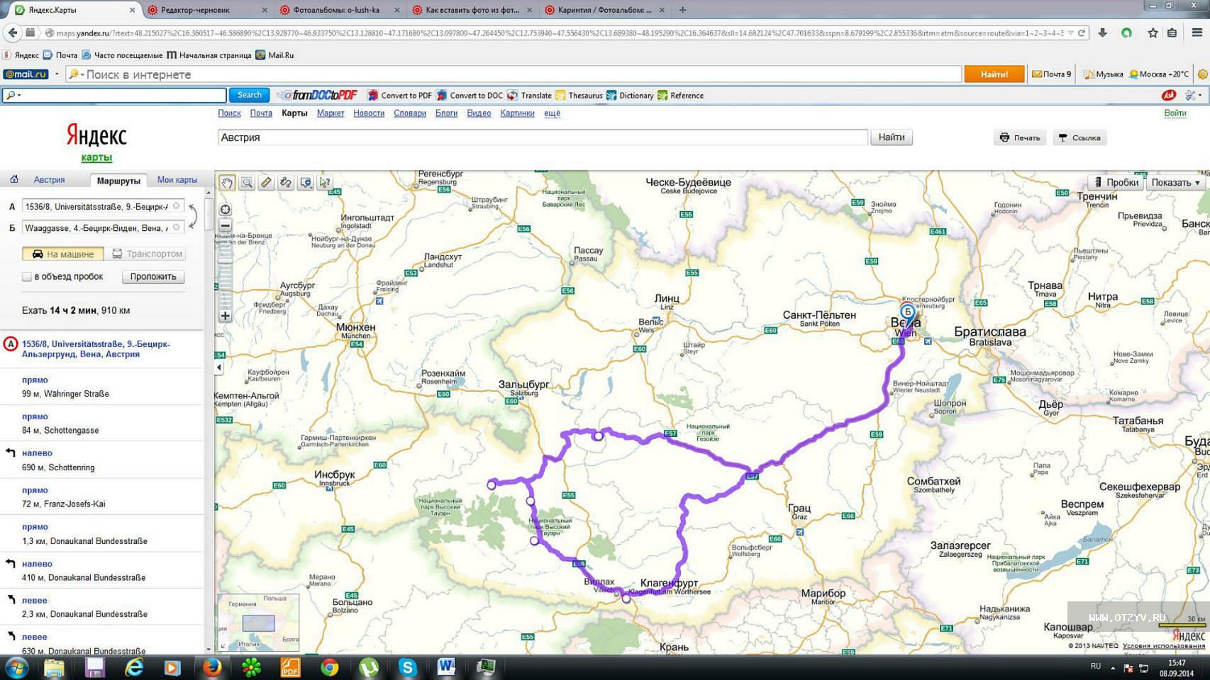
Task: Open Skype from the taskbar
Action: 408,667
